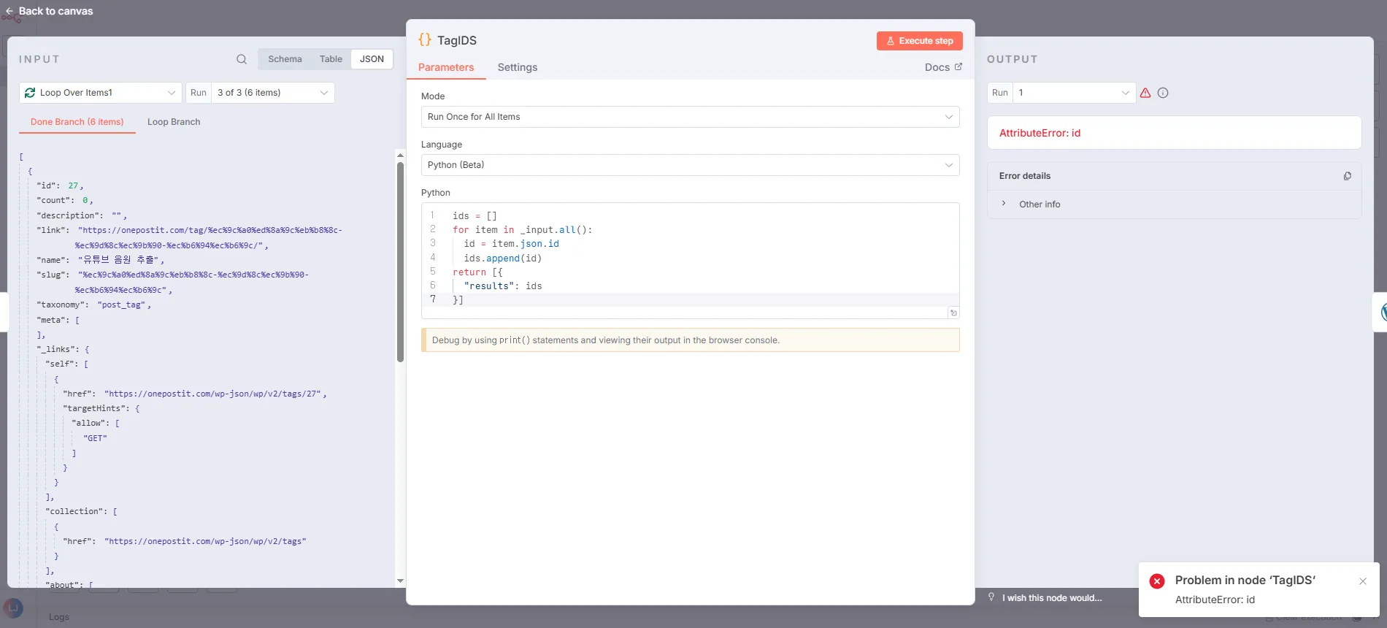The image size is (1387, 628).
Task: Open the input Run '3 of 3 (6 items)' dropdown
Action: tap(272, 93)
